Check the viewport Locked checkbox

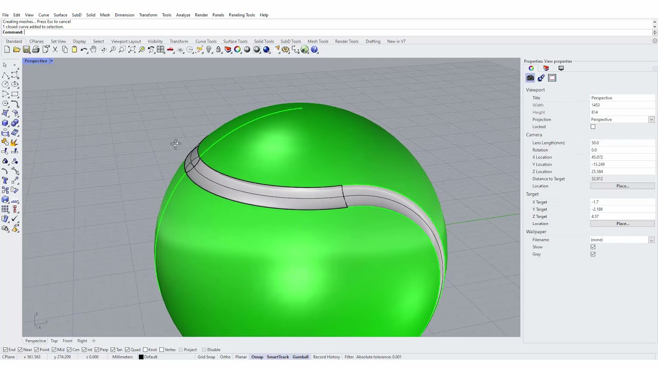tap(593, 127)
